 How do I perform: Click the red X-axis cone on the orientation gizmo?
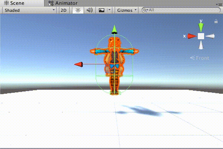coord(191,36)
